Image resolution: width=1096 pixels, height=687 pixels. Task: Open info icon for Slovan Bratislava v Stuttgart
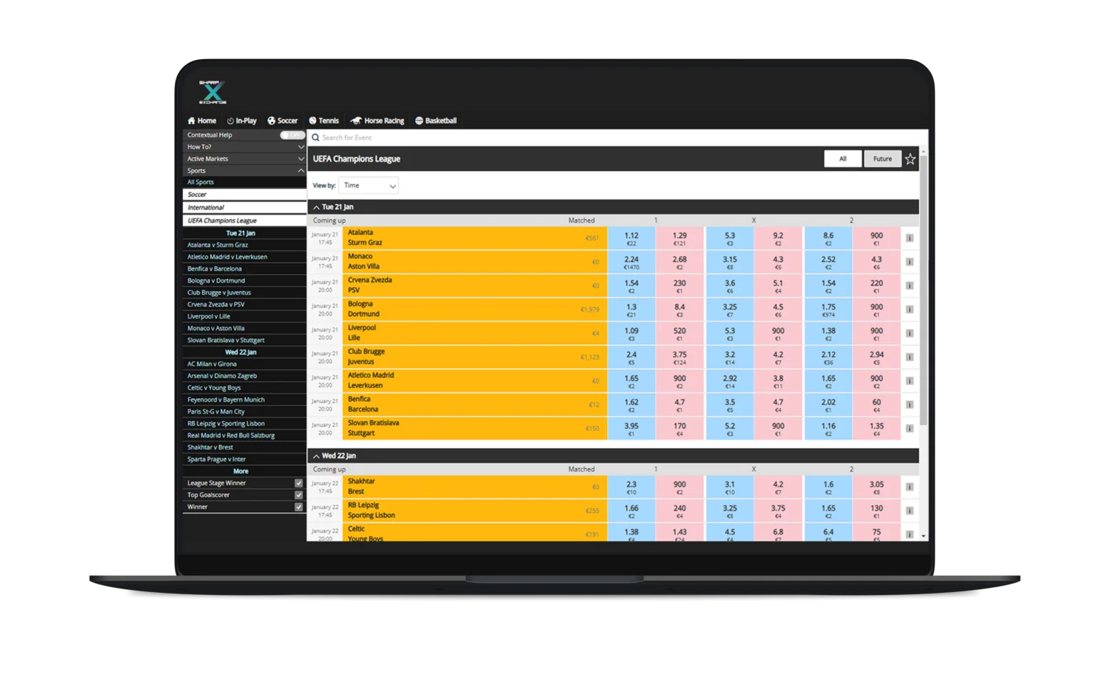point(910,429)
